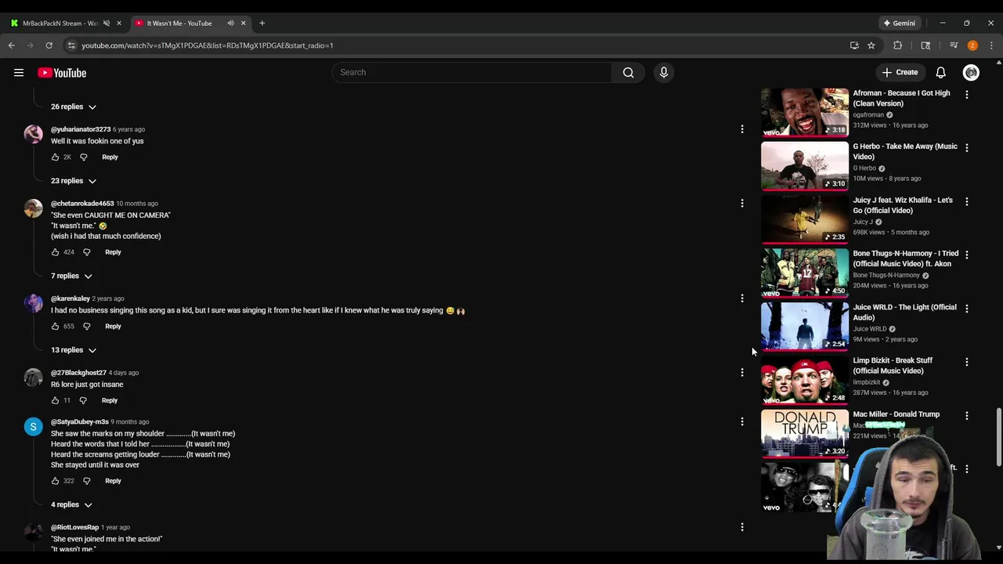Open the YouTube hamburger guide menu
This screenshot has width=1003, height=564.
coord(19,73)
